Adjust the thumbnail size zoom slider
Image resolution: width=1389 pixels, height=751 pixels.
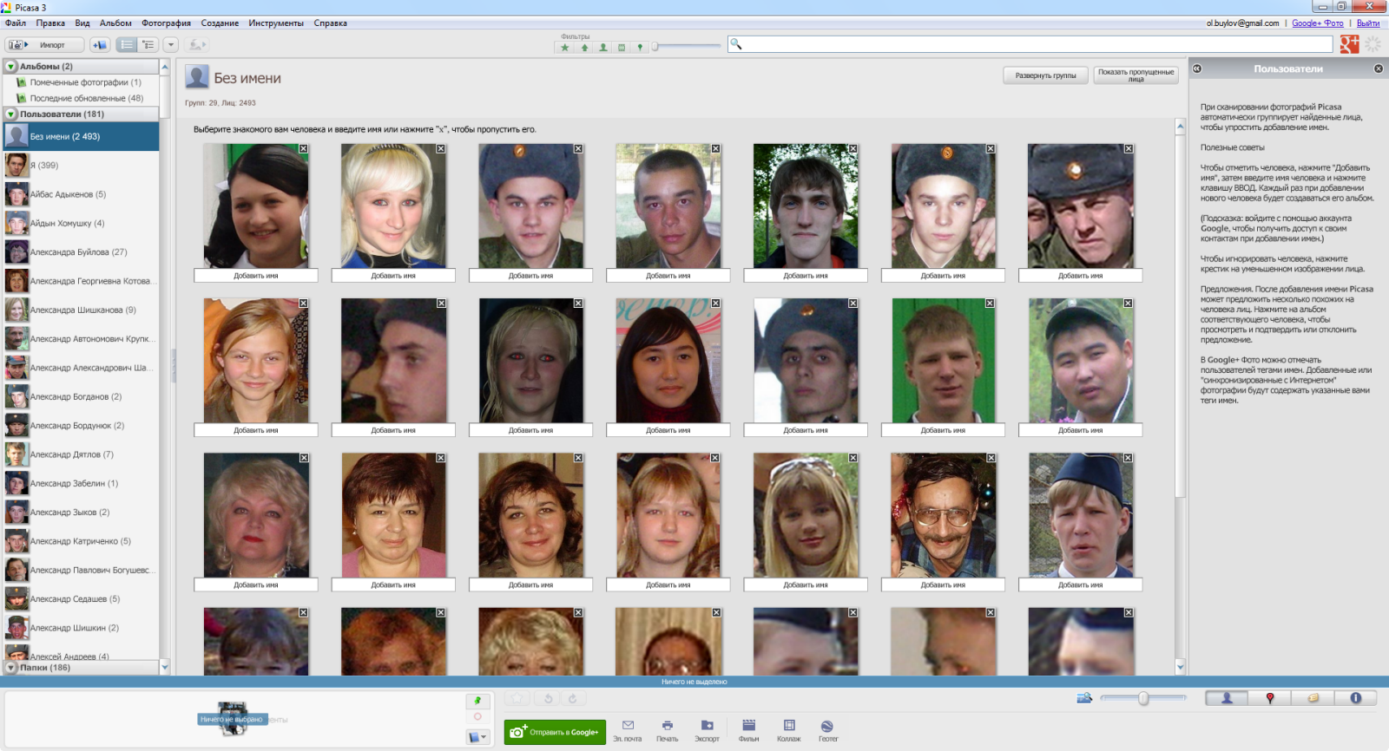tap(1143, 698)
